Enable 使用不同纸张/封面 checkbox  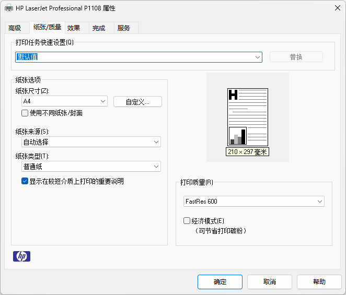(25, 113)
